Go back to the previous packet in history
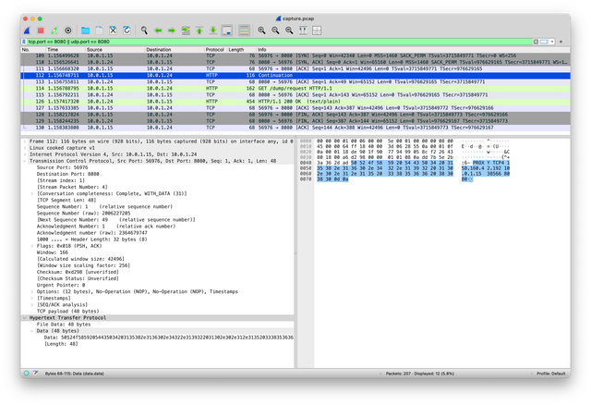 tap(158, 30)
